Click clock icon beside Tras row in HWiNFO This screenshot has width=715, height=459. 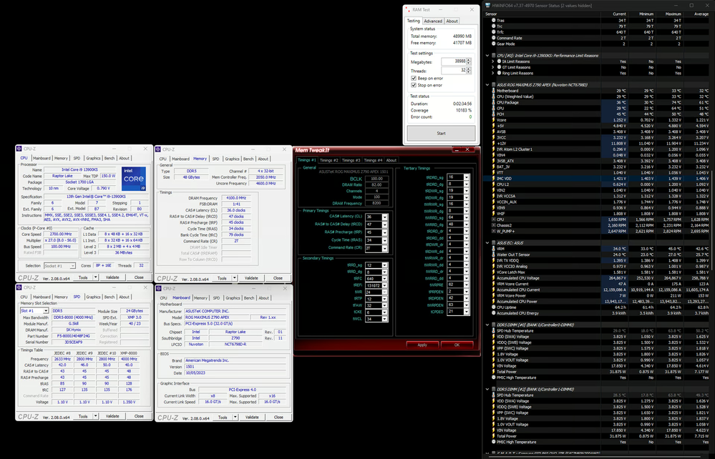[x=493, y=21]
